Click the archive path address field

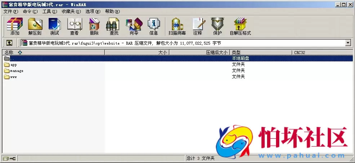coord(186,43)
